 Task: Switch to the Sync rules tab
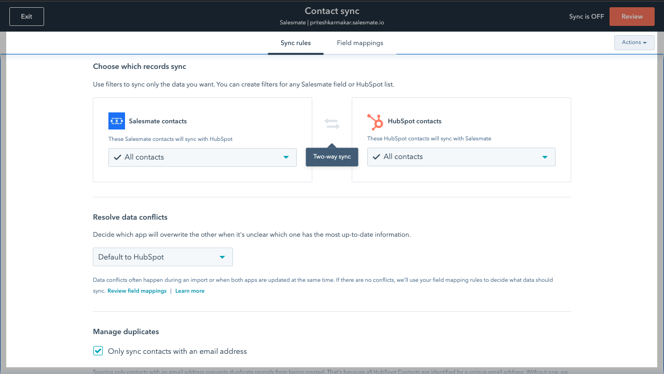296,43
